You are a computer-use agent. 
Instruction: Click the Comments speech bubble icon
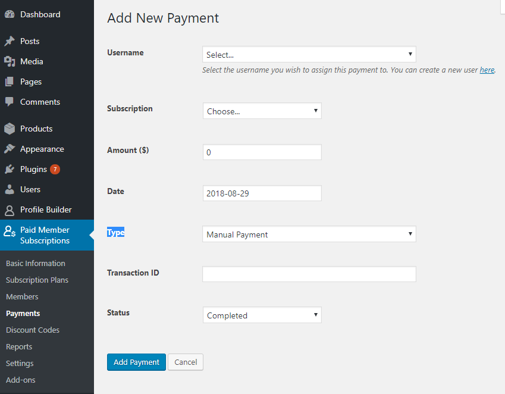(10, 102)
